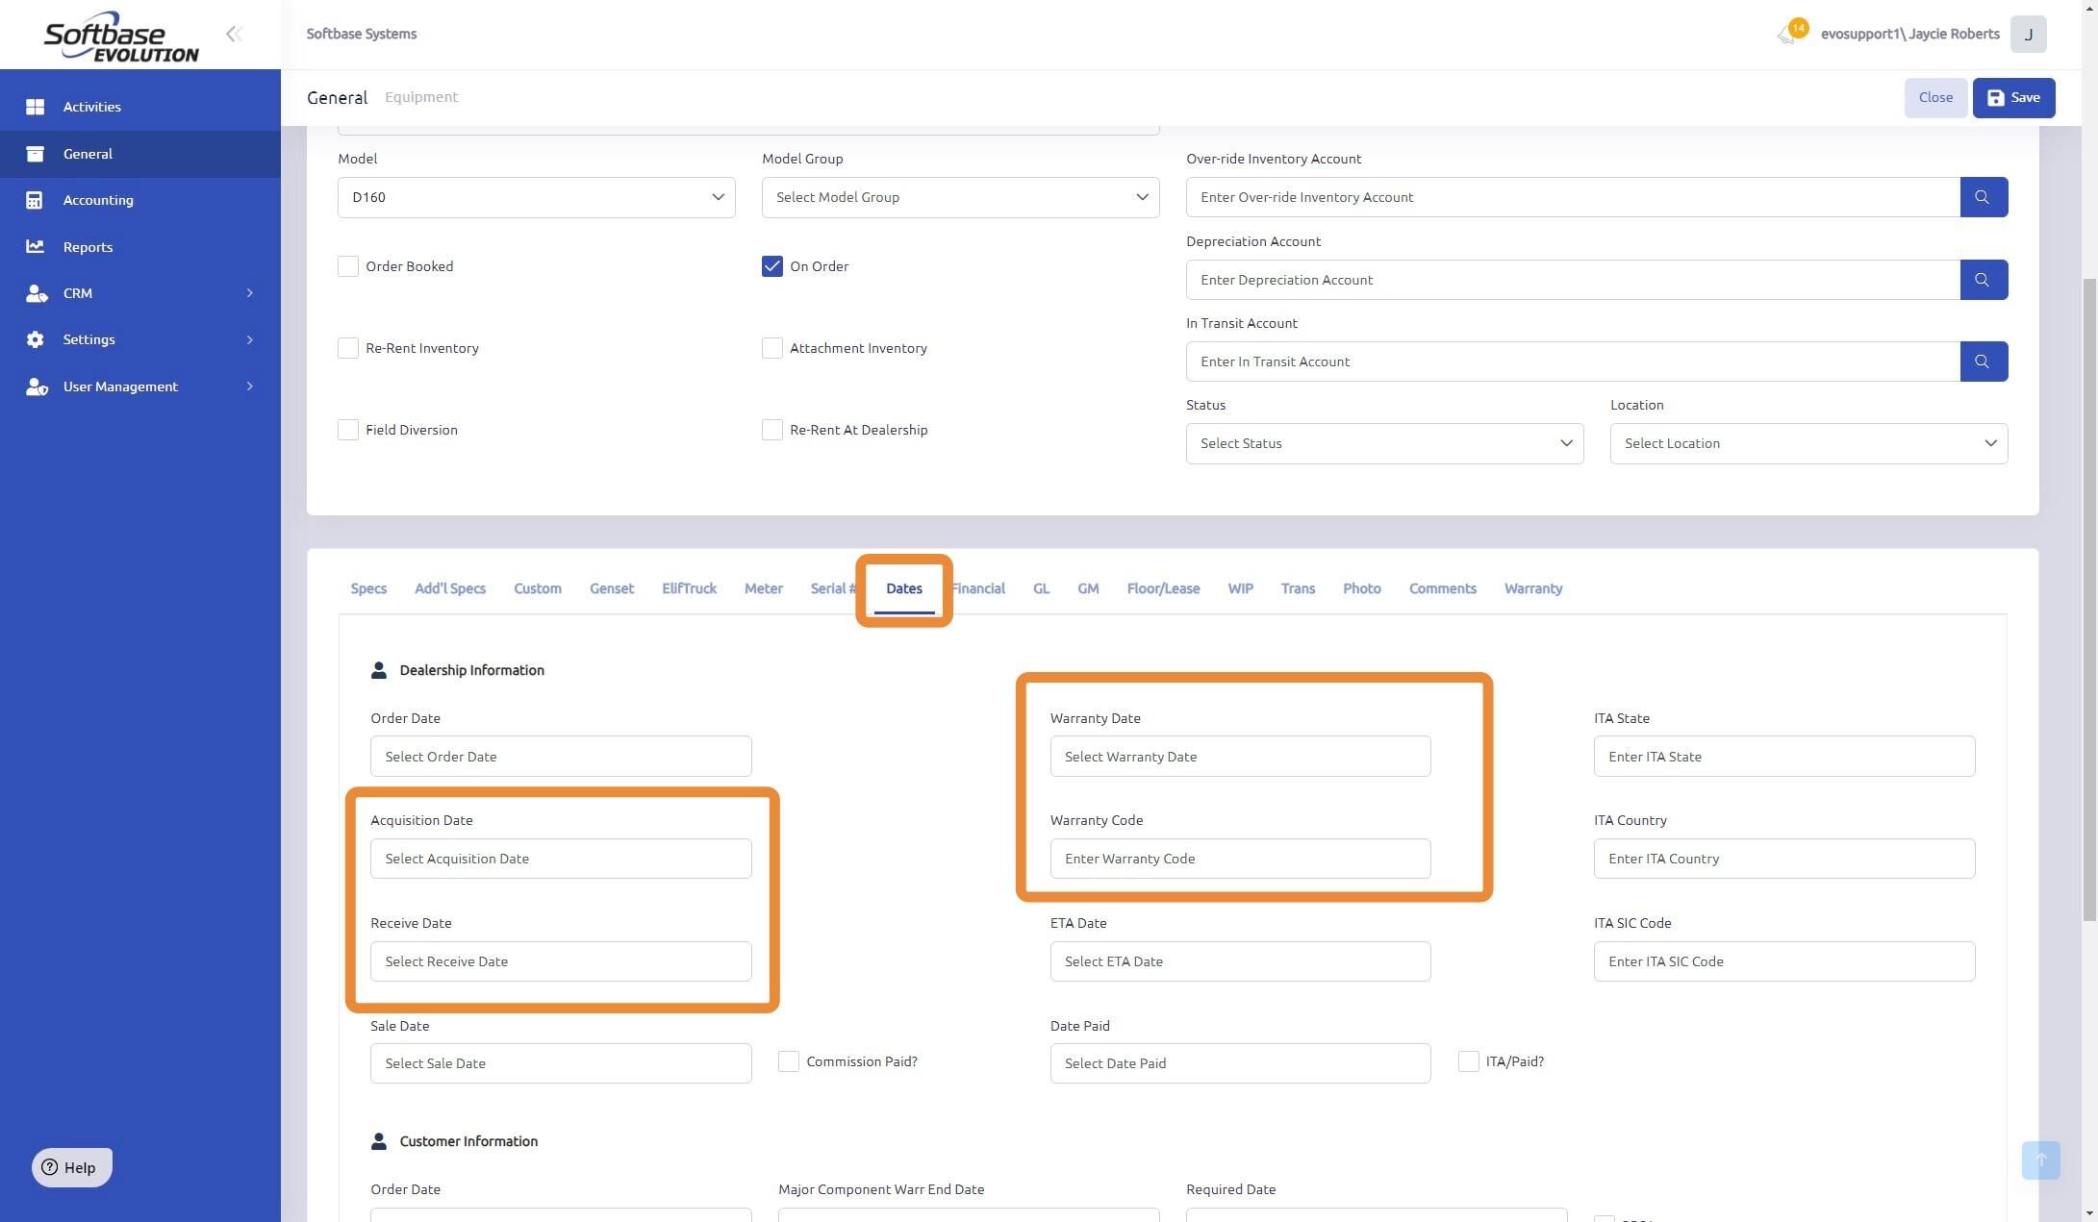Screen dimensions: 2098x1222
Task: Expand the Select Status dropdown
Action: pos(1383,443)
